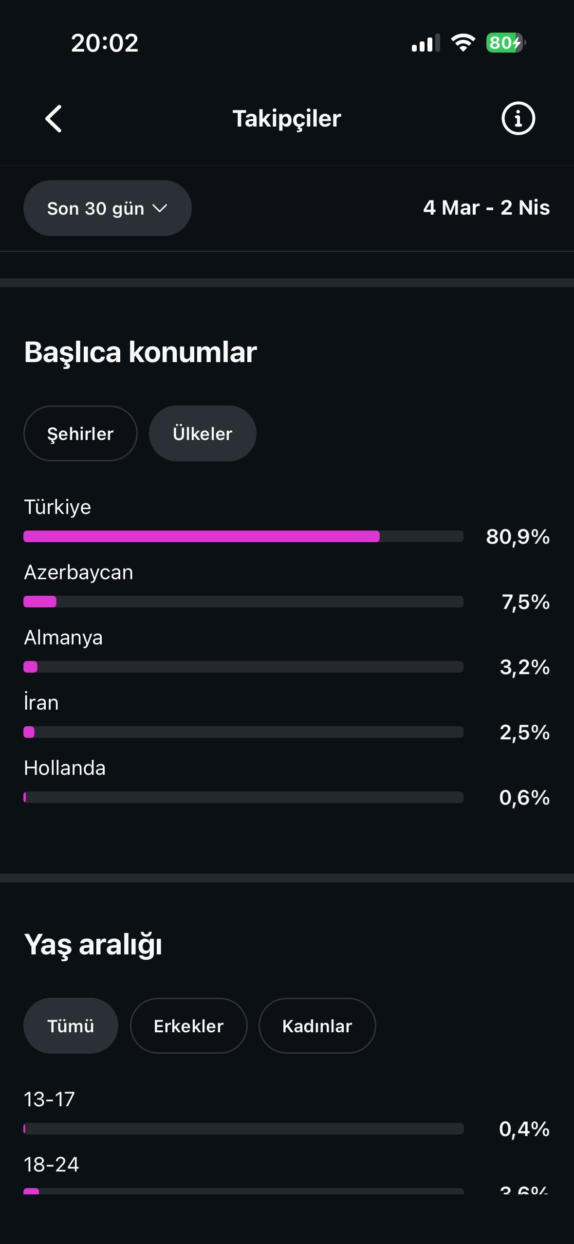Expand the Son 30 gün dropdown

coord(108,208)
